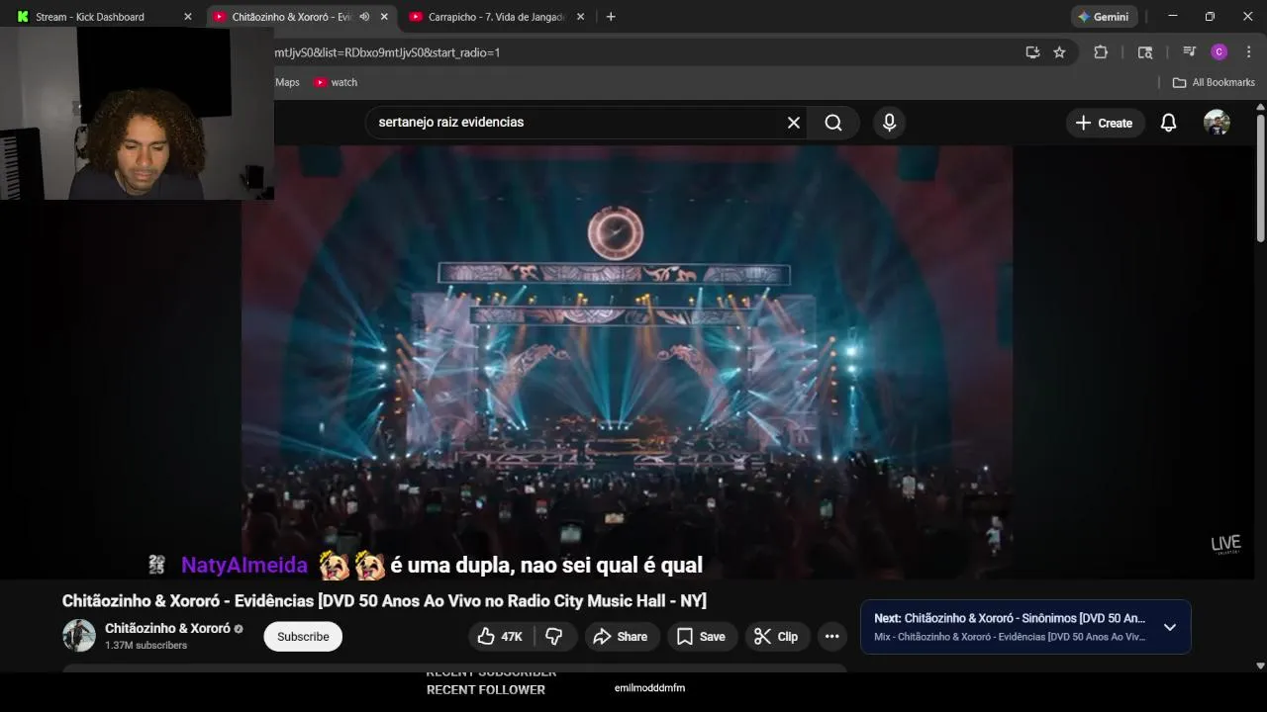1267x712 pixels.
Task: Open the All Bookmarks folder
Action: (x=1214, y=82)
